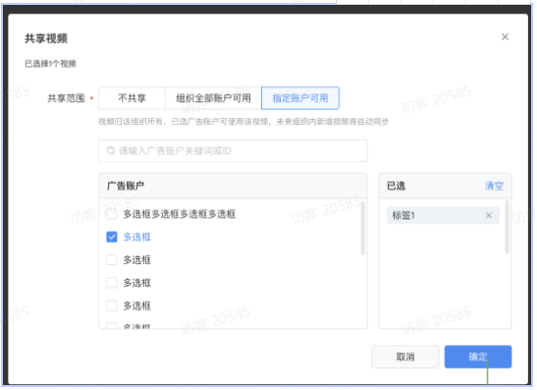
Task: Click the 多选框多选框多选框多选框 label text
Action: (180, 214)
